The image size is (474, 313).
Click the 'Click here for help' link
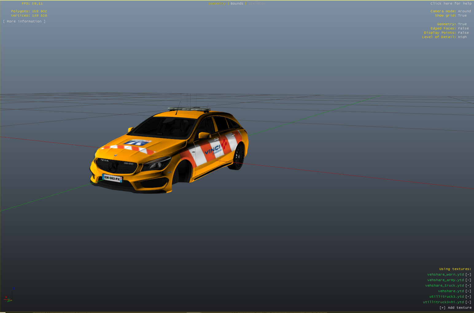(451, 4)
